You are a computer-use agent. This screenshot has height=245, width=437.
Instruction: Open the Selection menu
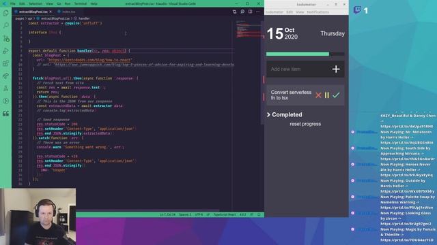pos(36,3)
